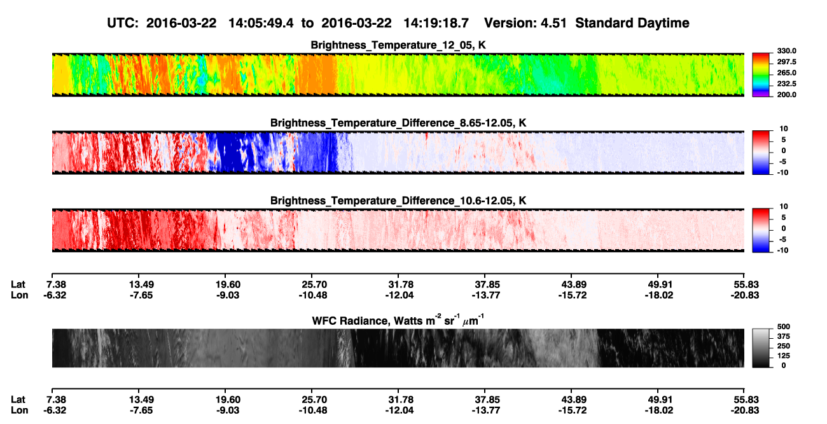Select the 8.65-12.05 difference image strip
827x424 pixels.
click(x=398, y=153)
